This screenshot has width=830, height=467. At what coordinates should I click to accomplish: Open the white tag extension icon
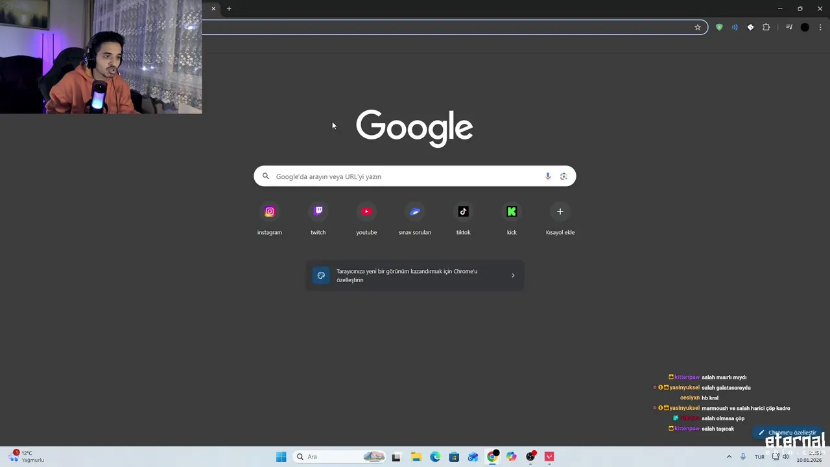[750, 27]
